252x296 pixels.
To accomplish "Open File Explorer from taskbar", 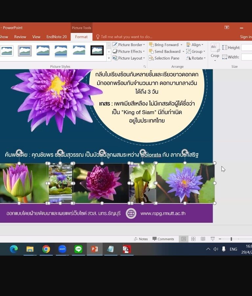I will point(30,249).
